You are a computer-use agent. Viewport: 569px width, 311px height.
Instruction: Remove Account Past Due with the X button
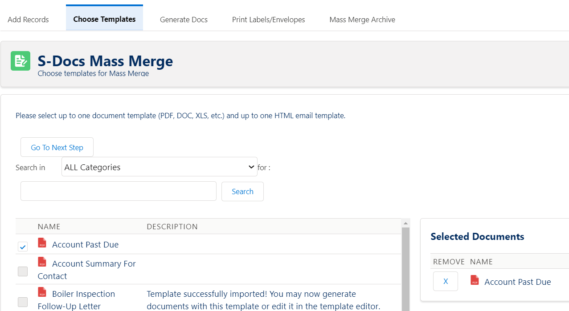[446, 281]
